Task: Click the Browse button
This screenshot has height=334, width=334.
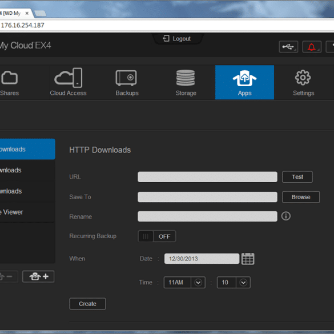Action: point(301,197)
